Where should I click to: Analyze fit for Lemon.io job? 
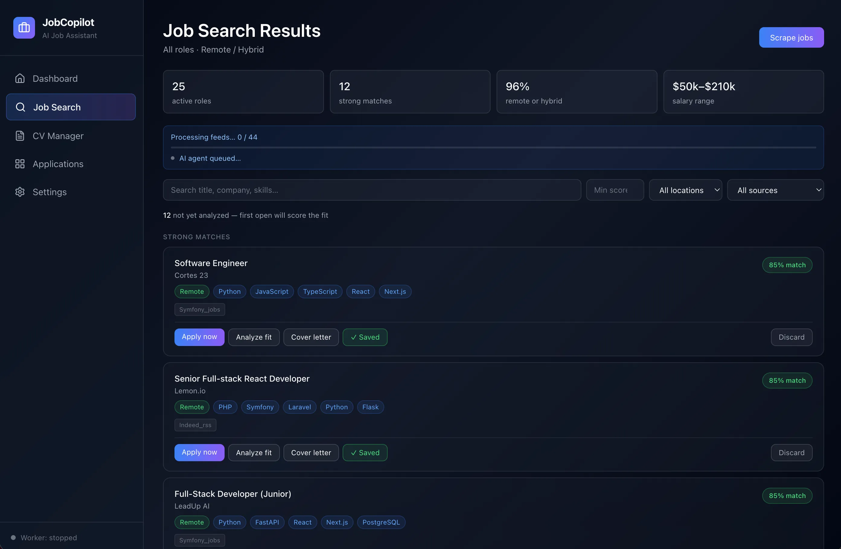point(254,452)
